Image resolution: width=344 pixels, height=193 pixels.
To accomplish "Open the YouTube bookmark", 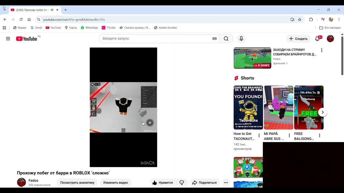I will (53, 28).
